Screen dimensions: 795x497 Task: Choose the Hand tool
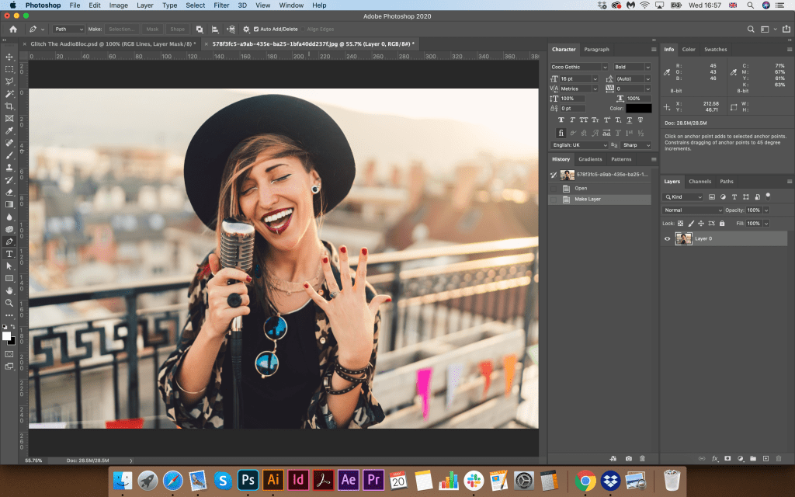click(9, 290)
